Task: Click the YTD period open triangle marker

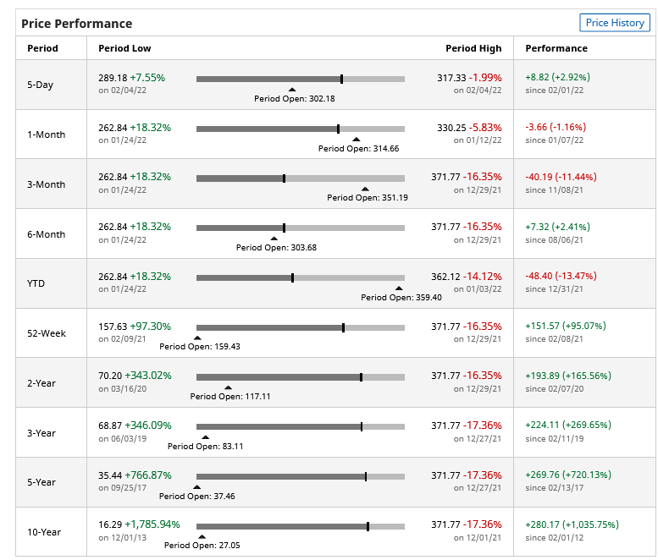Action: tap(399, 288)
